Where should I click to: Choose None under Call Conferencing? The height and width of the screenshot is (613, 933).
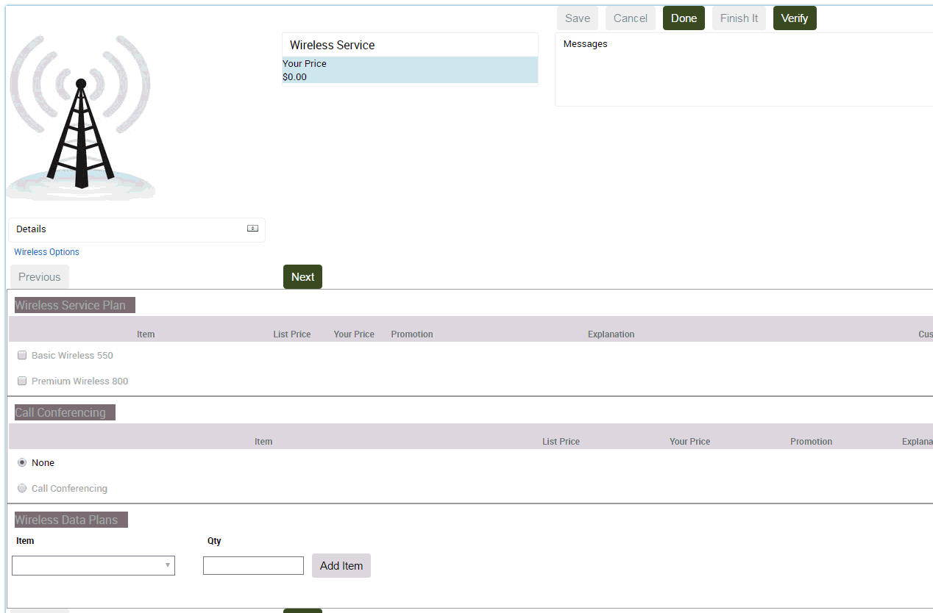pos(22,462)
